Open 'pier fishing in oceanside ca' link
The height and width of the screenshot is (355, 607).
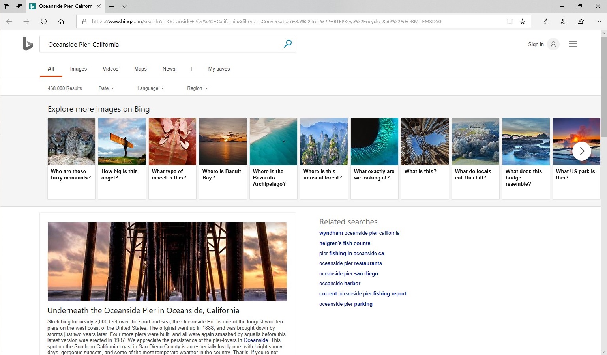[x=352, y=253]
